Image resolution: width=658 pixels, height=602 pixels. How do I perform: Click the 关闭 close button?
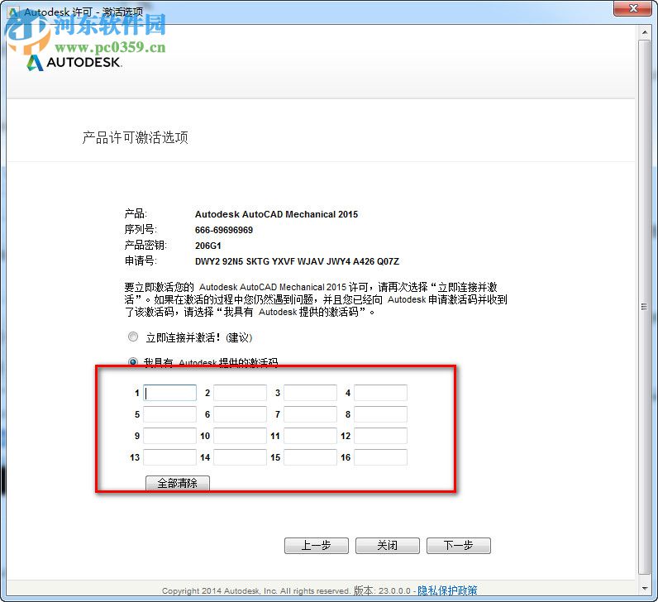tap(388, 545)
